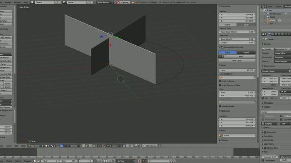
Task: Click grease pencil brush icon
Action: 221,56
